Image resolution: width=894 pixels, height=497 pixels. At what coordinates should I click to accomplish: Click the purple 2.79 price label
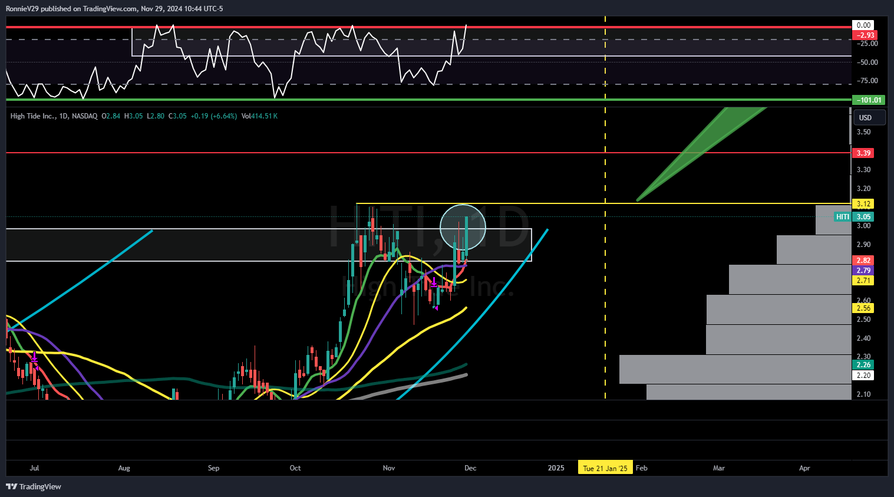863,271
